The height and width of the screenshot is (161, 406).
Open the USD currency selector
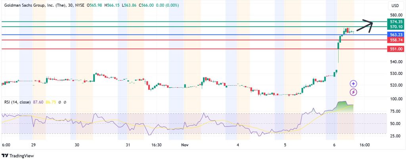[395, 6]
